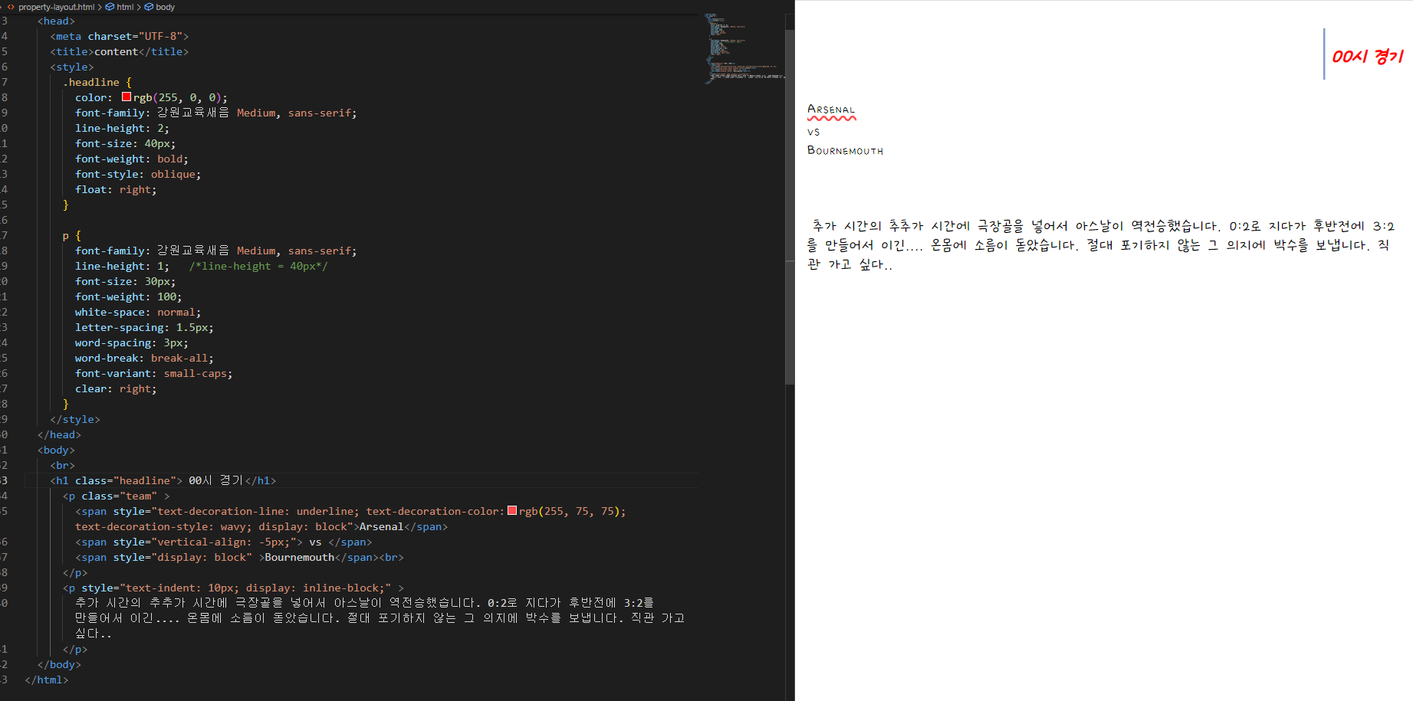
Task: Click the 'p {' selector line
Action: [72, 235]
